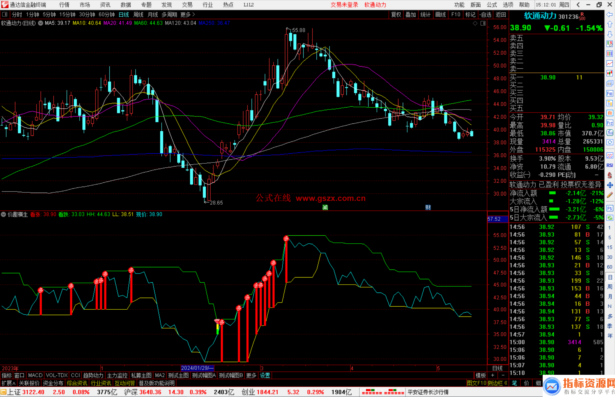
Task: Click the navigate-back chevron in title bar
Action: [x=578, y=5]
